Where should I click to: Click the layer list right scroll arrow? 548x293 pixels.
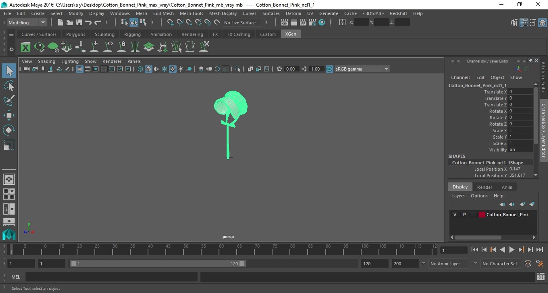[534, 237]
